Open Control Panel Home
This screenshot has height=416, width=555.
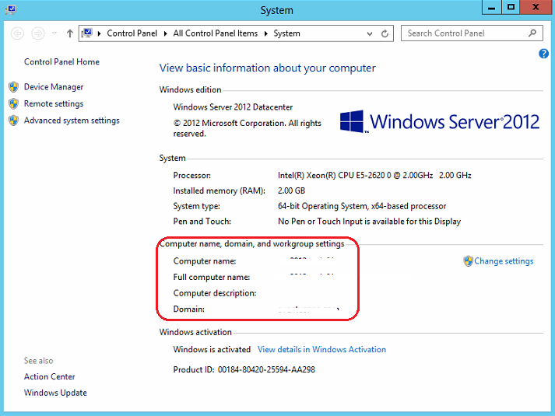61,62
